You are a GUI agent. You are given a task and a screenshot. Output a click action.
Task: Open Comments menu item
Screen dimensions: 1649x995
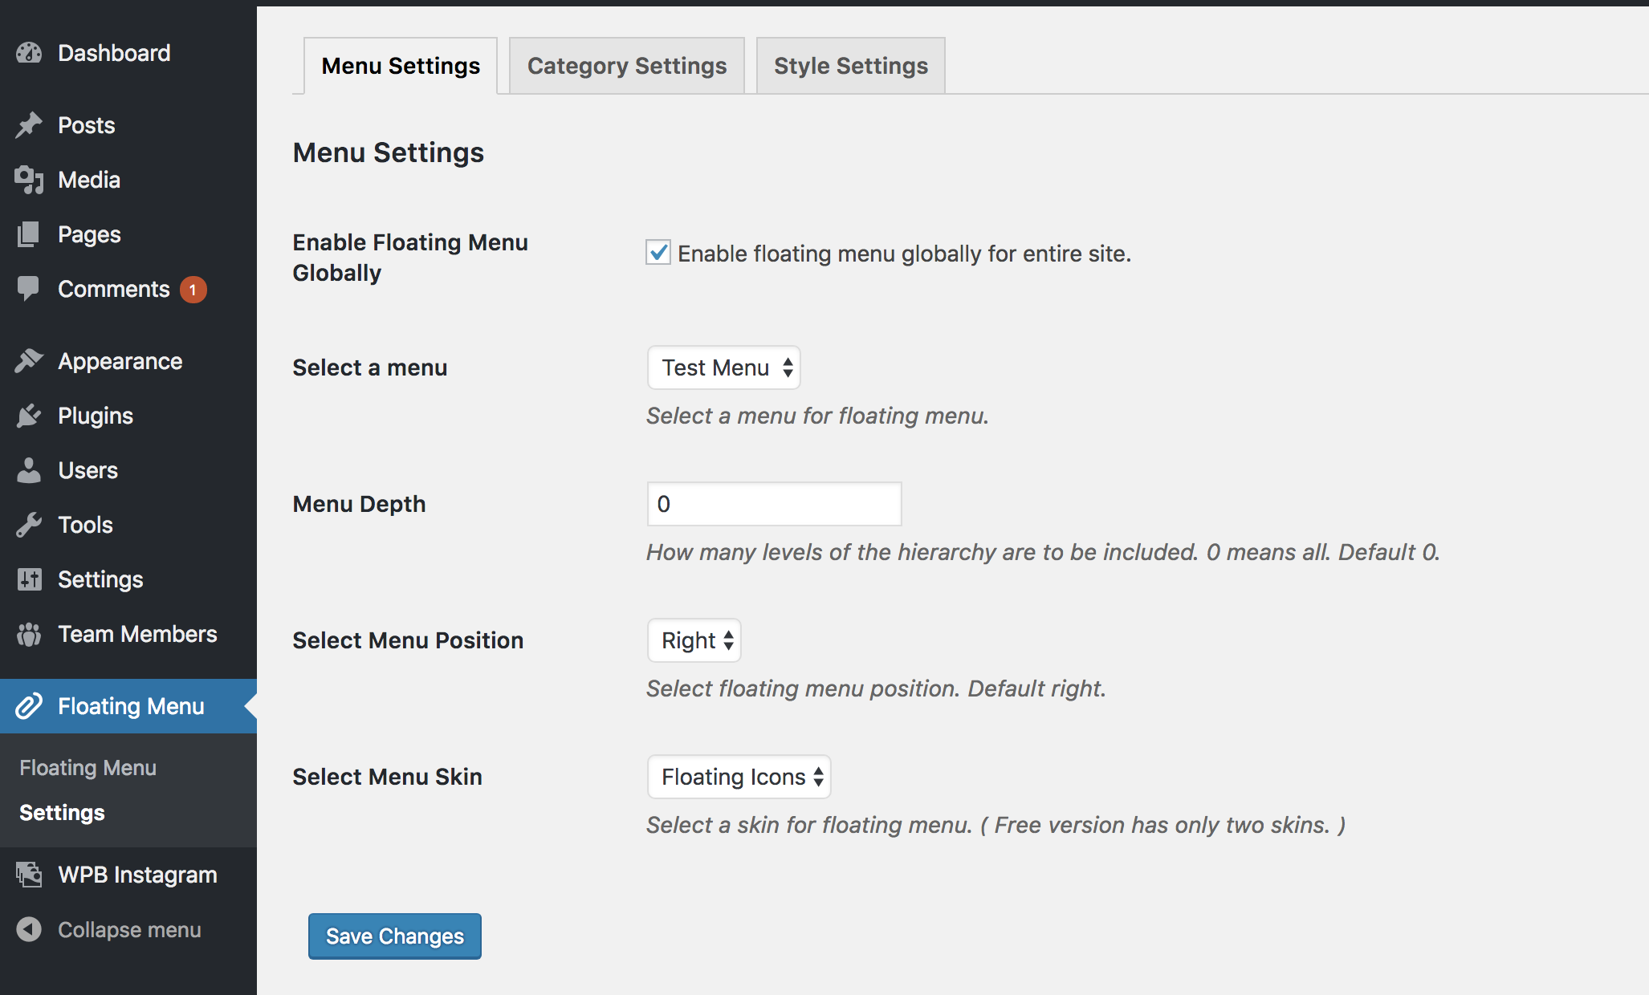point(128,289)
